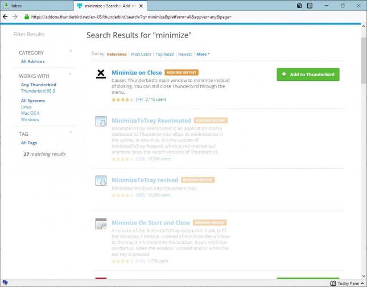Click the URL address bar

(131, 17)
